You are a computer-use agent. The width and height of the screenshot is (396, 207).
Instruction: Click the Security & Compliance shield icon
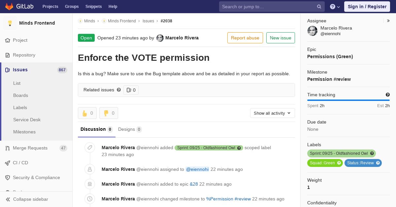coord(8,177)
